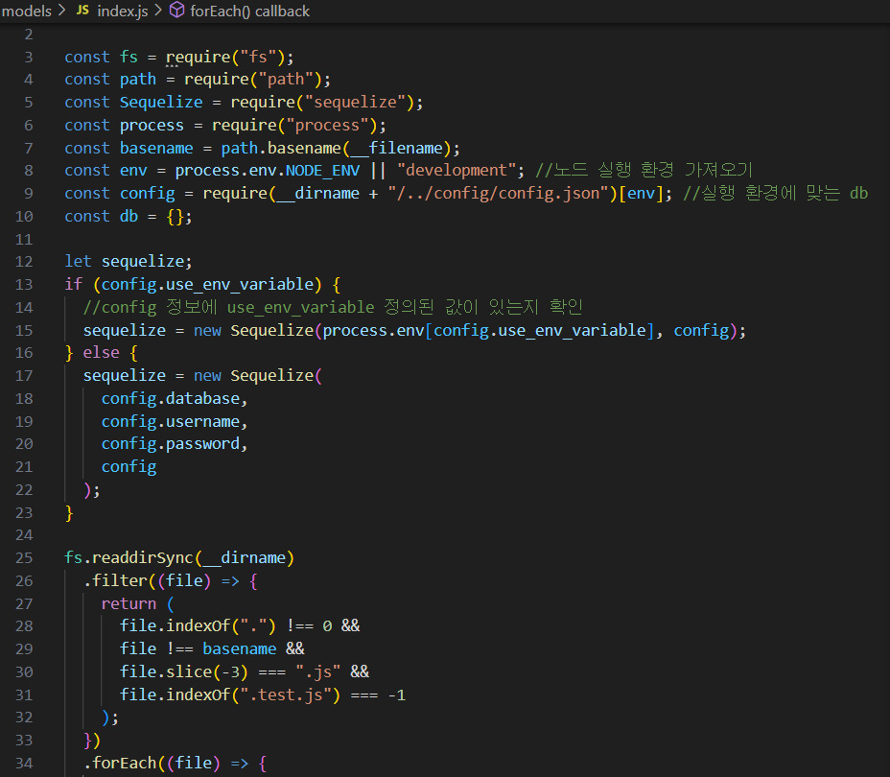
Task: Click 'return' keyword on line 27
Action: [129, 604]
